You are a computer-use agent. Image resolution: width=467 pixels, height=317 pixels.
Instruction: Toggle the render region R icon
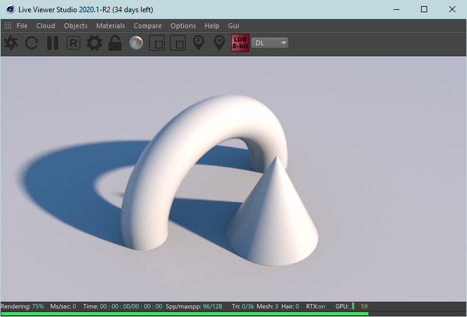74,43
